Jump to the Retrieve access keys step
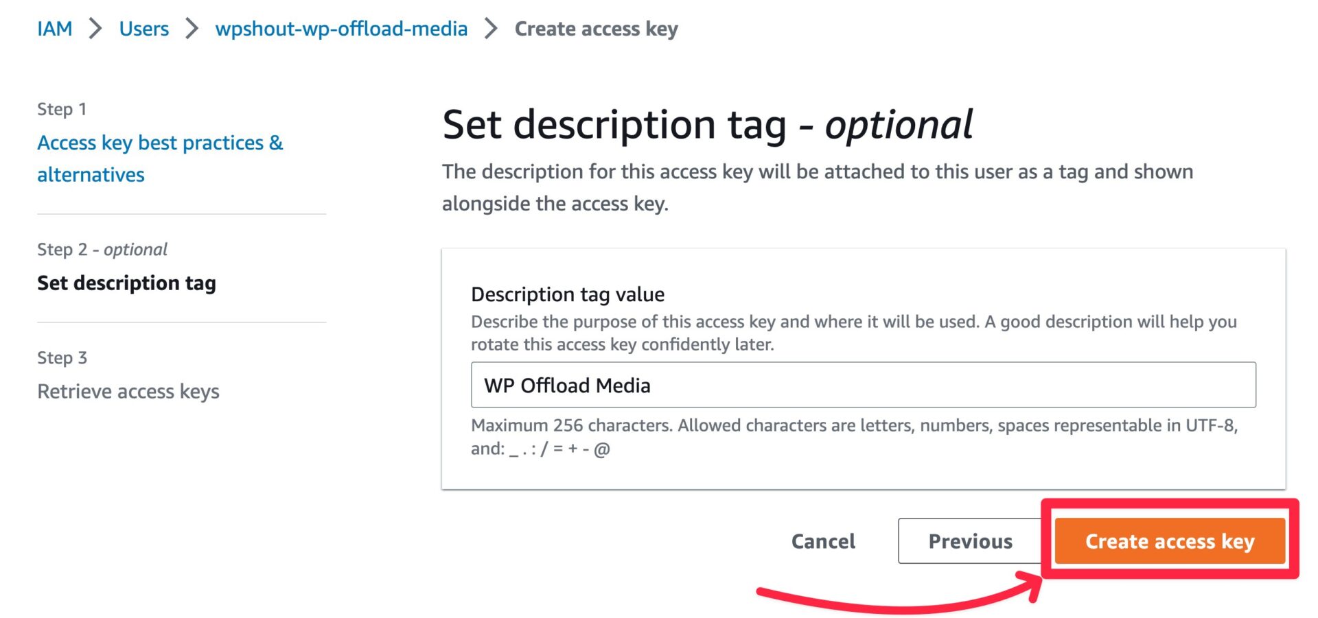This screenshot has width=1318, height=618. [x=128, y=391]
